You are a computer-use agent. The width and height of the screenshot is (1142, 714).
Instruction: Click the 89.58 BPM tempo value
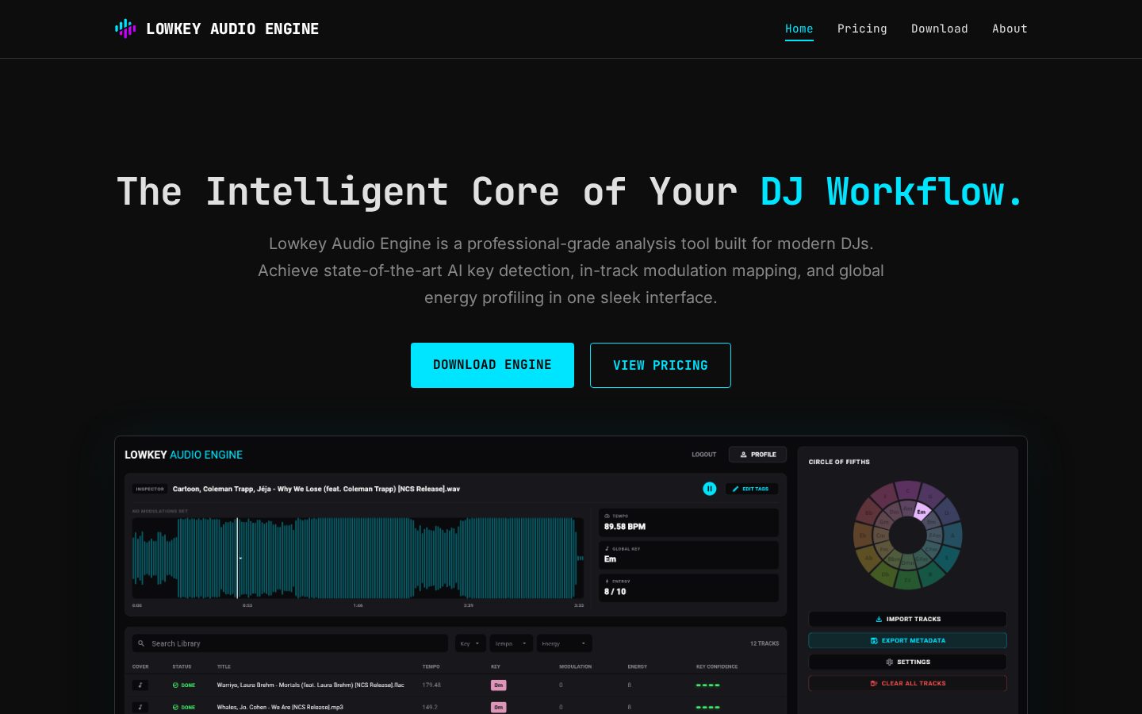tap(625, 527)
